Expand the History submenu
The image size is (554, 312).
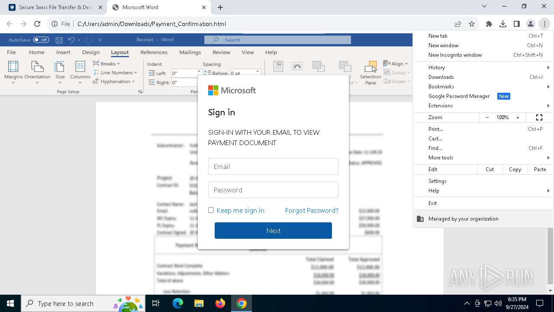483,68
